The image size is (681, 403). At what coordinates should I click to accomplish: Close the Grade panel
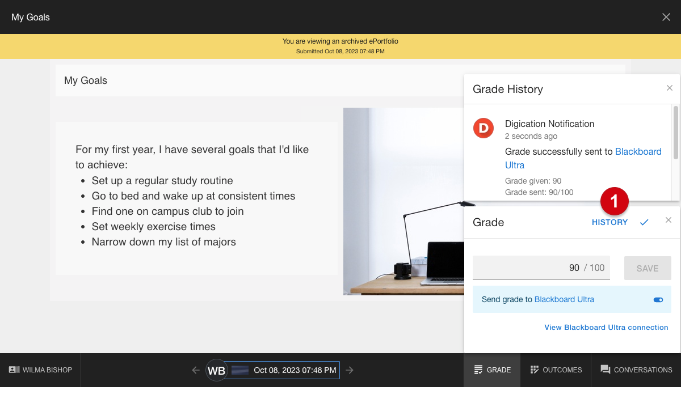(669, 220)
